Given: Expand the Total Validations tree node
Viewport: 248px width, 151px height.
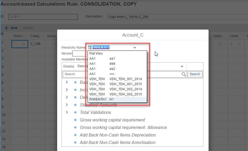Looking at the screenshot, I should click(67, 112).
